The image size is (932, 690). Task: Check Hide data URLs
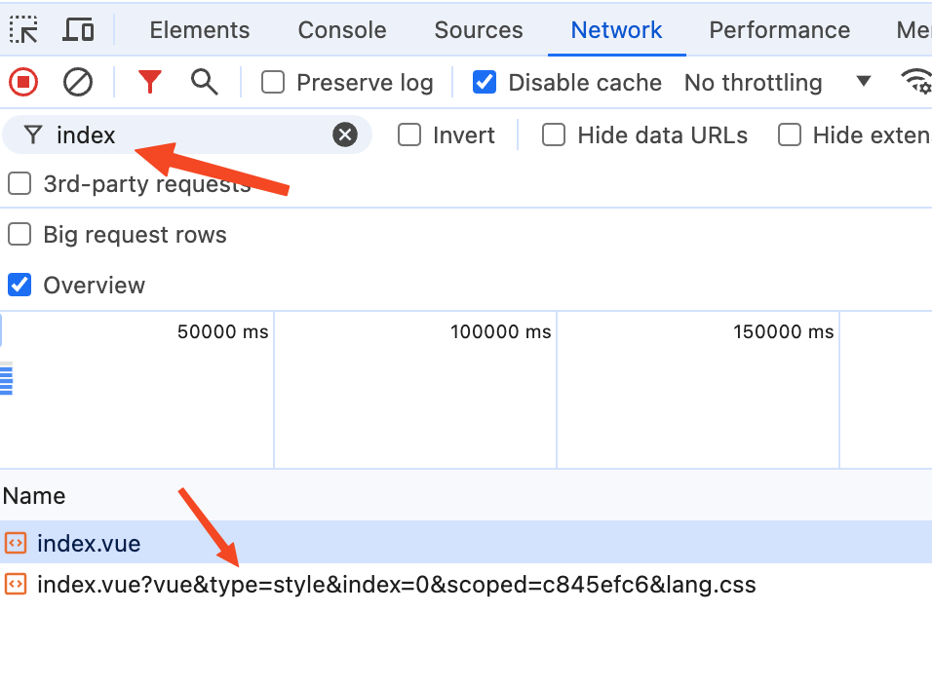[x=554, y=134]
